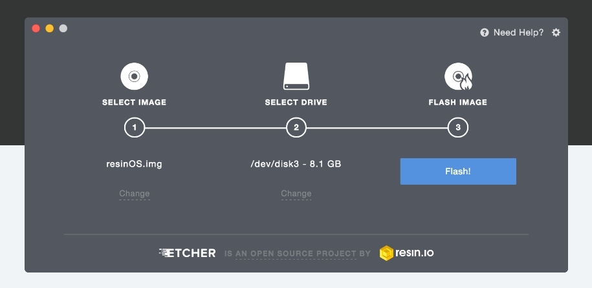Click the Etcher logo in footer

pos(188,252)
